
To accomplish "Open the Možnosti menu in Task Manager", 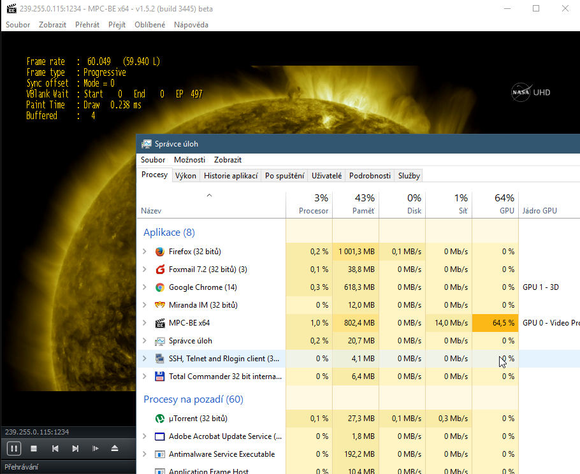I will (190, 160).
